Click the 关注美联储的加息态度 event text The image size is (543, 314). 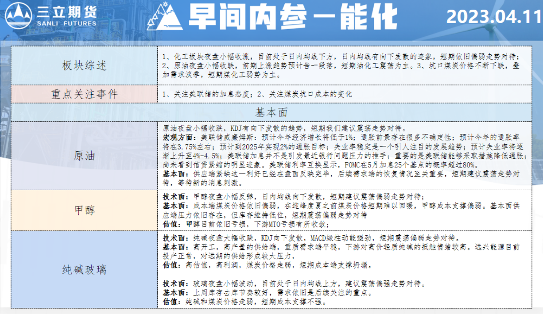coord(207,95)
